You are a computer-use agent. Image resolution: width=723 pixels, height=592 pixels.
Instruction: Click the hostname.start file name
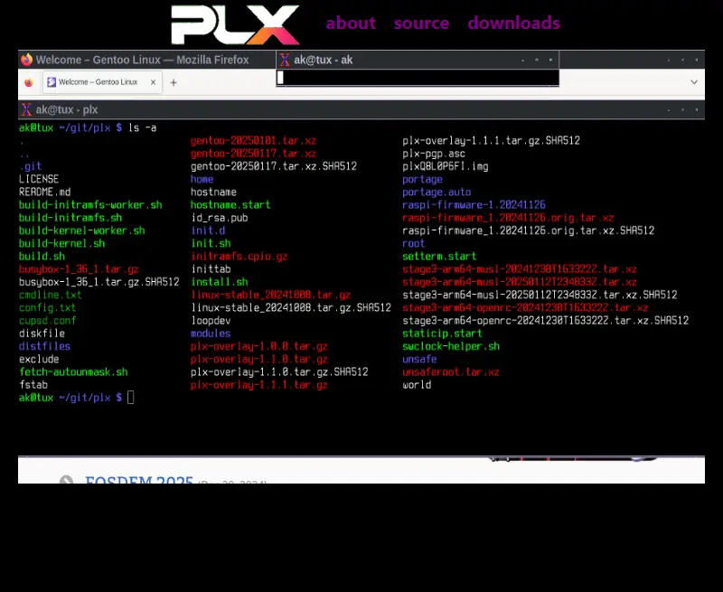230,204
